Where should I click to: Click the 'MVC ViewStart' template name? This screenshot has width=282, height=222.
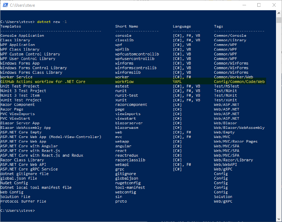click(15, 119)
